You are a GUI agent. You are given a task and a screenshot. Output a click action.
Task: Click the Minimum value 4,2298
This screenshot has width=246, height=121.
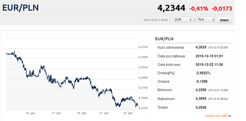(201, 90)
